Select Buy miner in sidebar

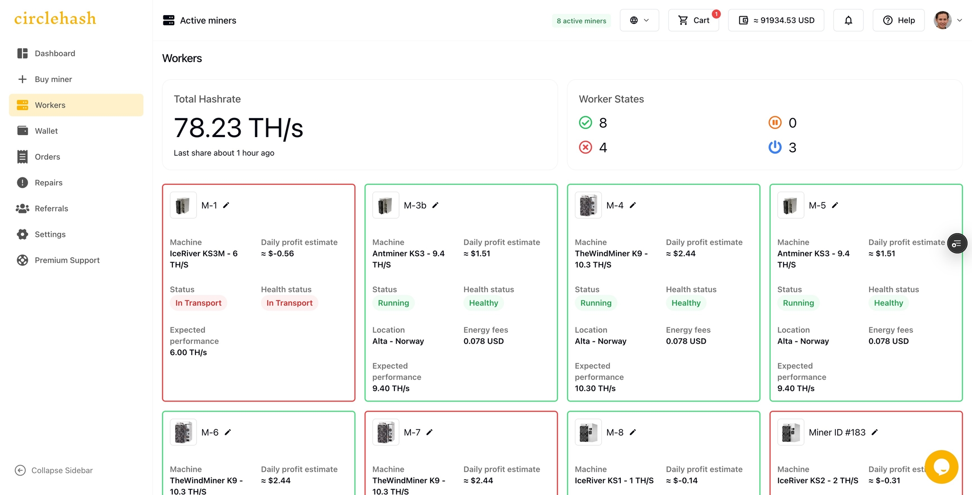click(x=53, y=79)
